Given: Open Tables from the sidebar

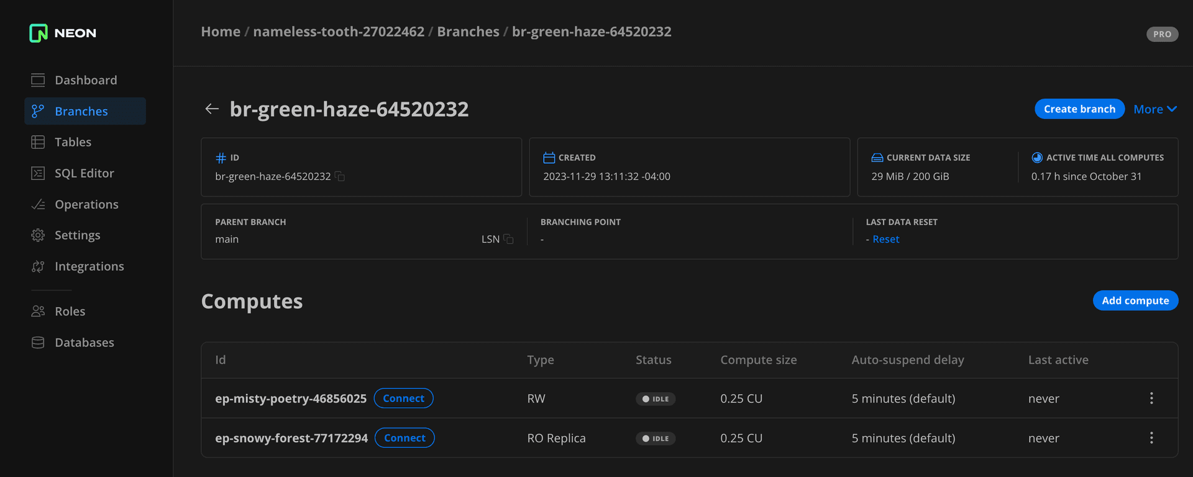Looking at the screenshot, I should [73, 142].
